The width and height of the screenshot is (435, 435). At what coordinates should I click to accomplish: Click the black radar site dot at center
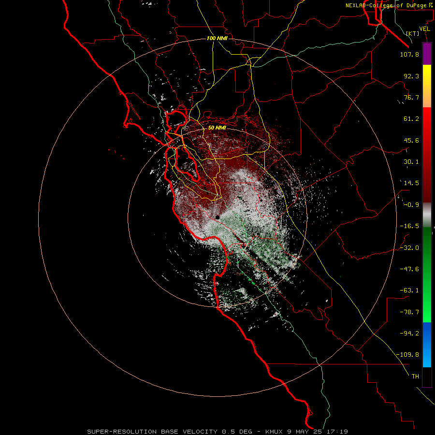tap(217, 217)
